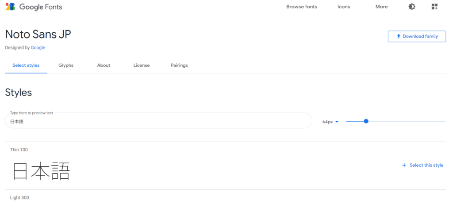Click the Download family button

[x=417, y=36]
